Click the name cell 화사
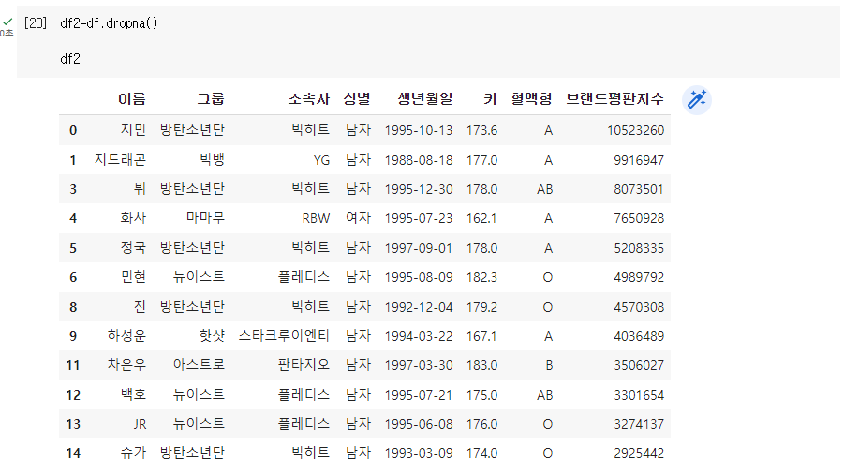This screenshot has height=467, width=844. point(133,218)
